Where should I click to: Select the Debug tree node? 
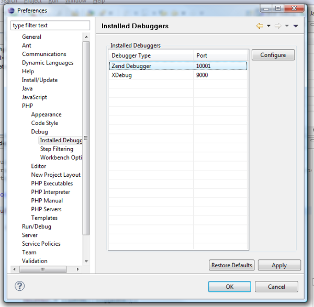(39, 132)
